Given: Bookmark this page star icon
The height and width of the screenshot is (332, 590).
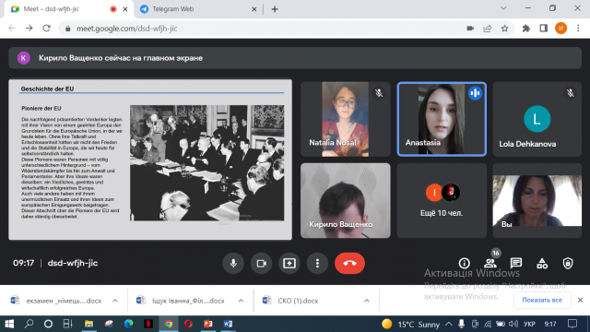Looking at the screenshot, I should (504, 29).
